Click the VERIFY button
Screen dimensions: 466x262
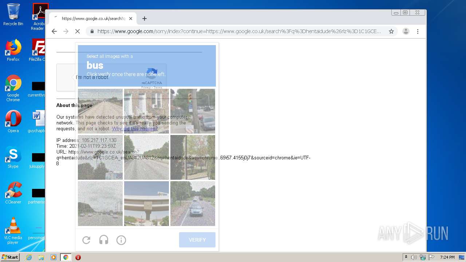pyautogui.click(x=197, y=240)
